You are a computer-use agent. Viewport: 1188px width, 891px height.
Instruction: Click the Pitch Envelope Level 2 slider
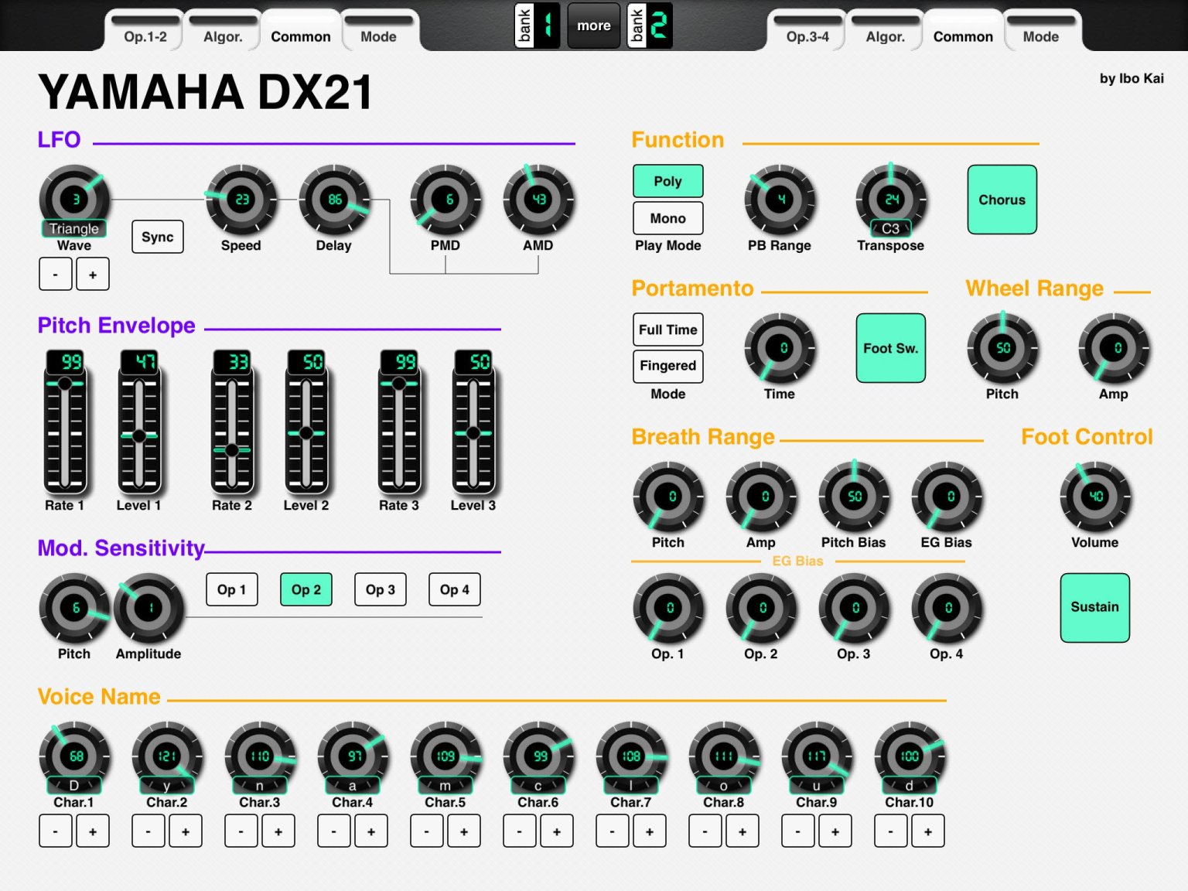(306, 422)
